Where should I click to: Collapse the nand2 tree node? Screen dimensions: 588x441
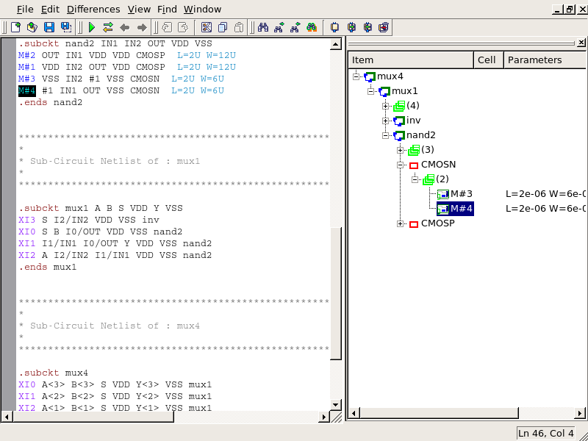click(386, 135)
